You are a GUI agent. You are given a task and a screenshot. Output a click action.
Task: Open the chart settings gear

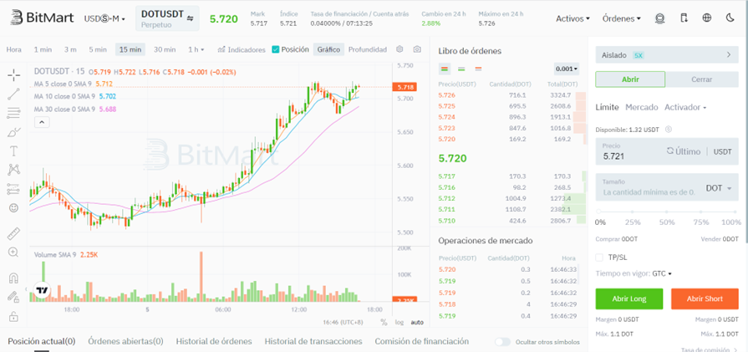click(x=399, y=49)
